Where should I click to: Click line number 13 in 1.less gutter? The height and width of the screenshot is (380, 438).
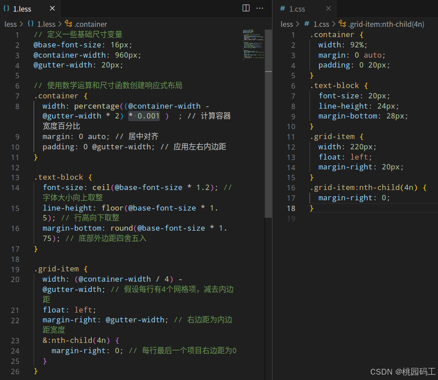coord(15,177)
